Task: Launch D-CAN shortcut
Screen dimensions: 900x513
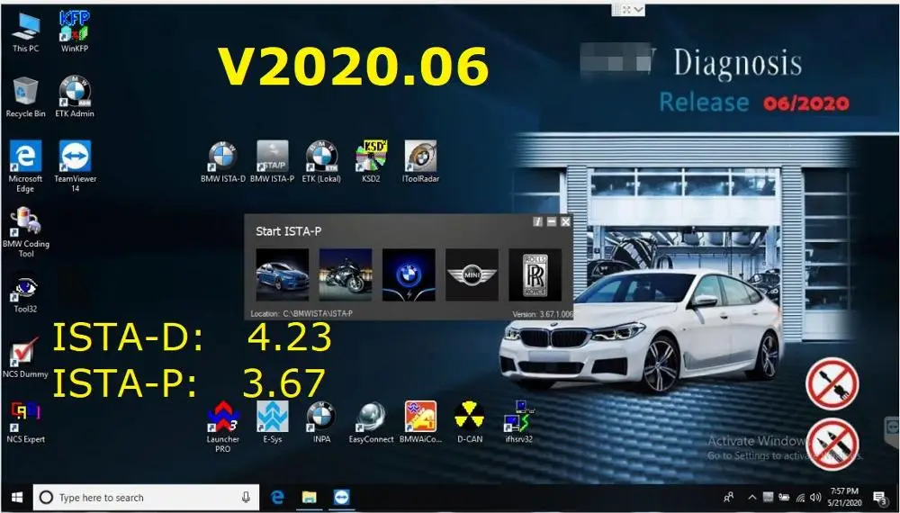Action: pyautogui.click(x=470, y=423)
